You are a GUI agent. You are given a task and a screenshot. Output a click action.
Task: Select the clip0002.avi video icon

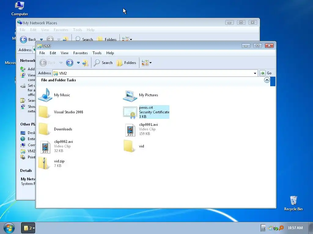click(x=45, y=147)
